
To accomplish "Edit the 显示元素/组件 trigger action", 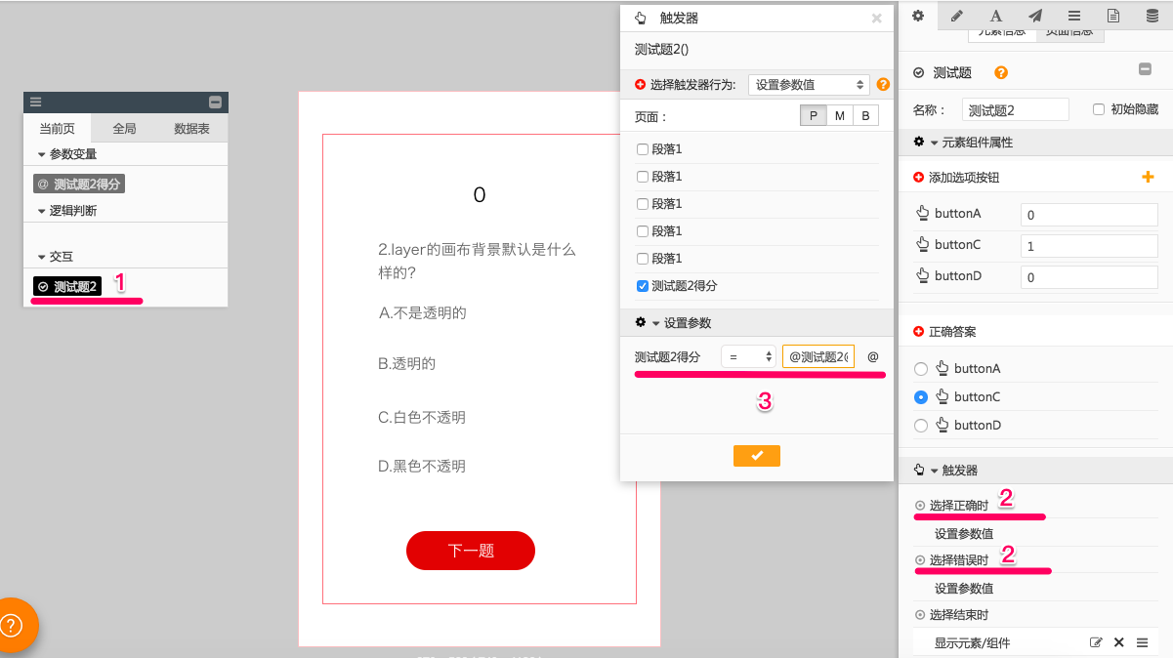I will click(1096, 642).
